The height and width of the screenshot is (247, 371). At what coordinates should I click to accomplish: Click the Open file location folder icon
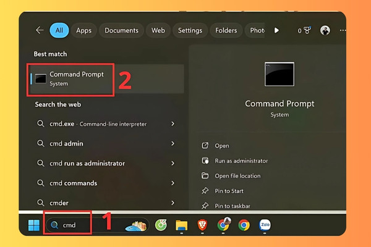coord(205,175)
